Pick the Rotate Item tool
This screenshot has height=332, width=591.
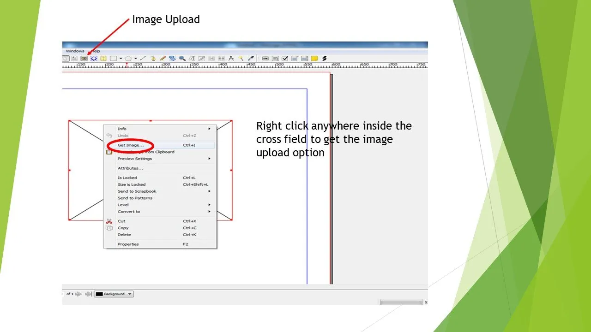click(172, 59)
